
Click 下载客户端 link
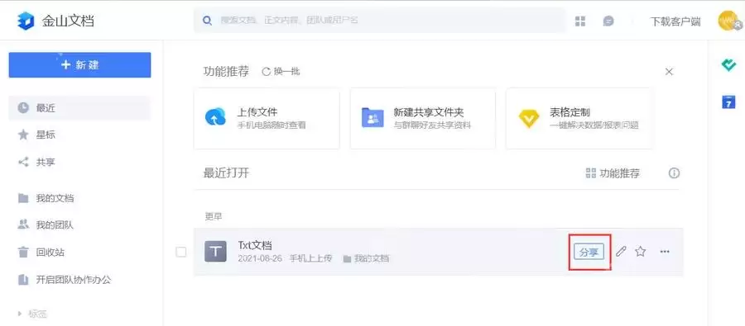pyautogui.click(x=675, y=21)
